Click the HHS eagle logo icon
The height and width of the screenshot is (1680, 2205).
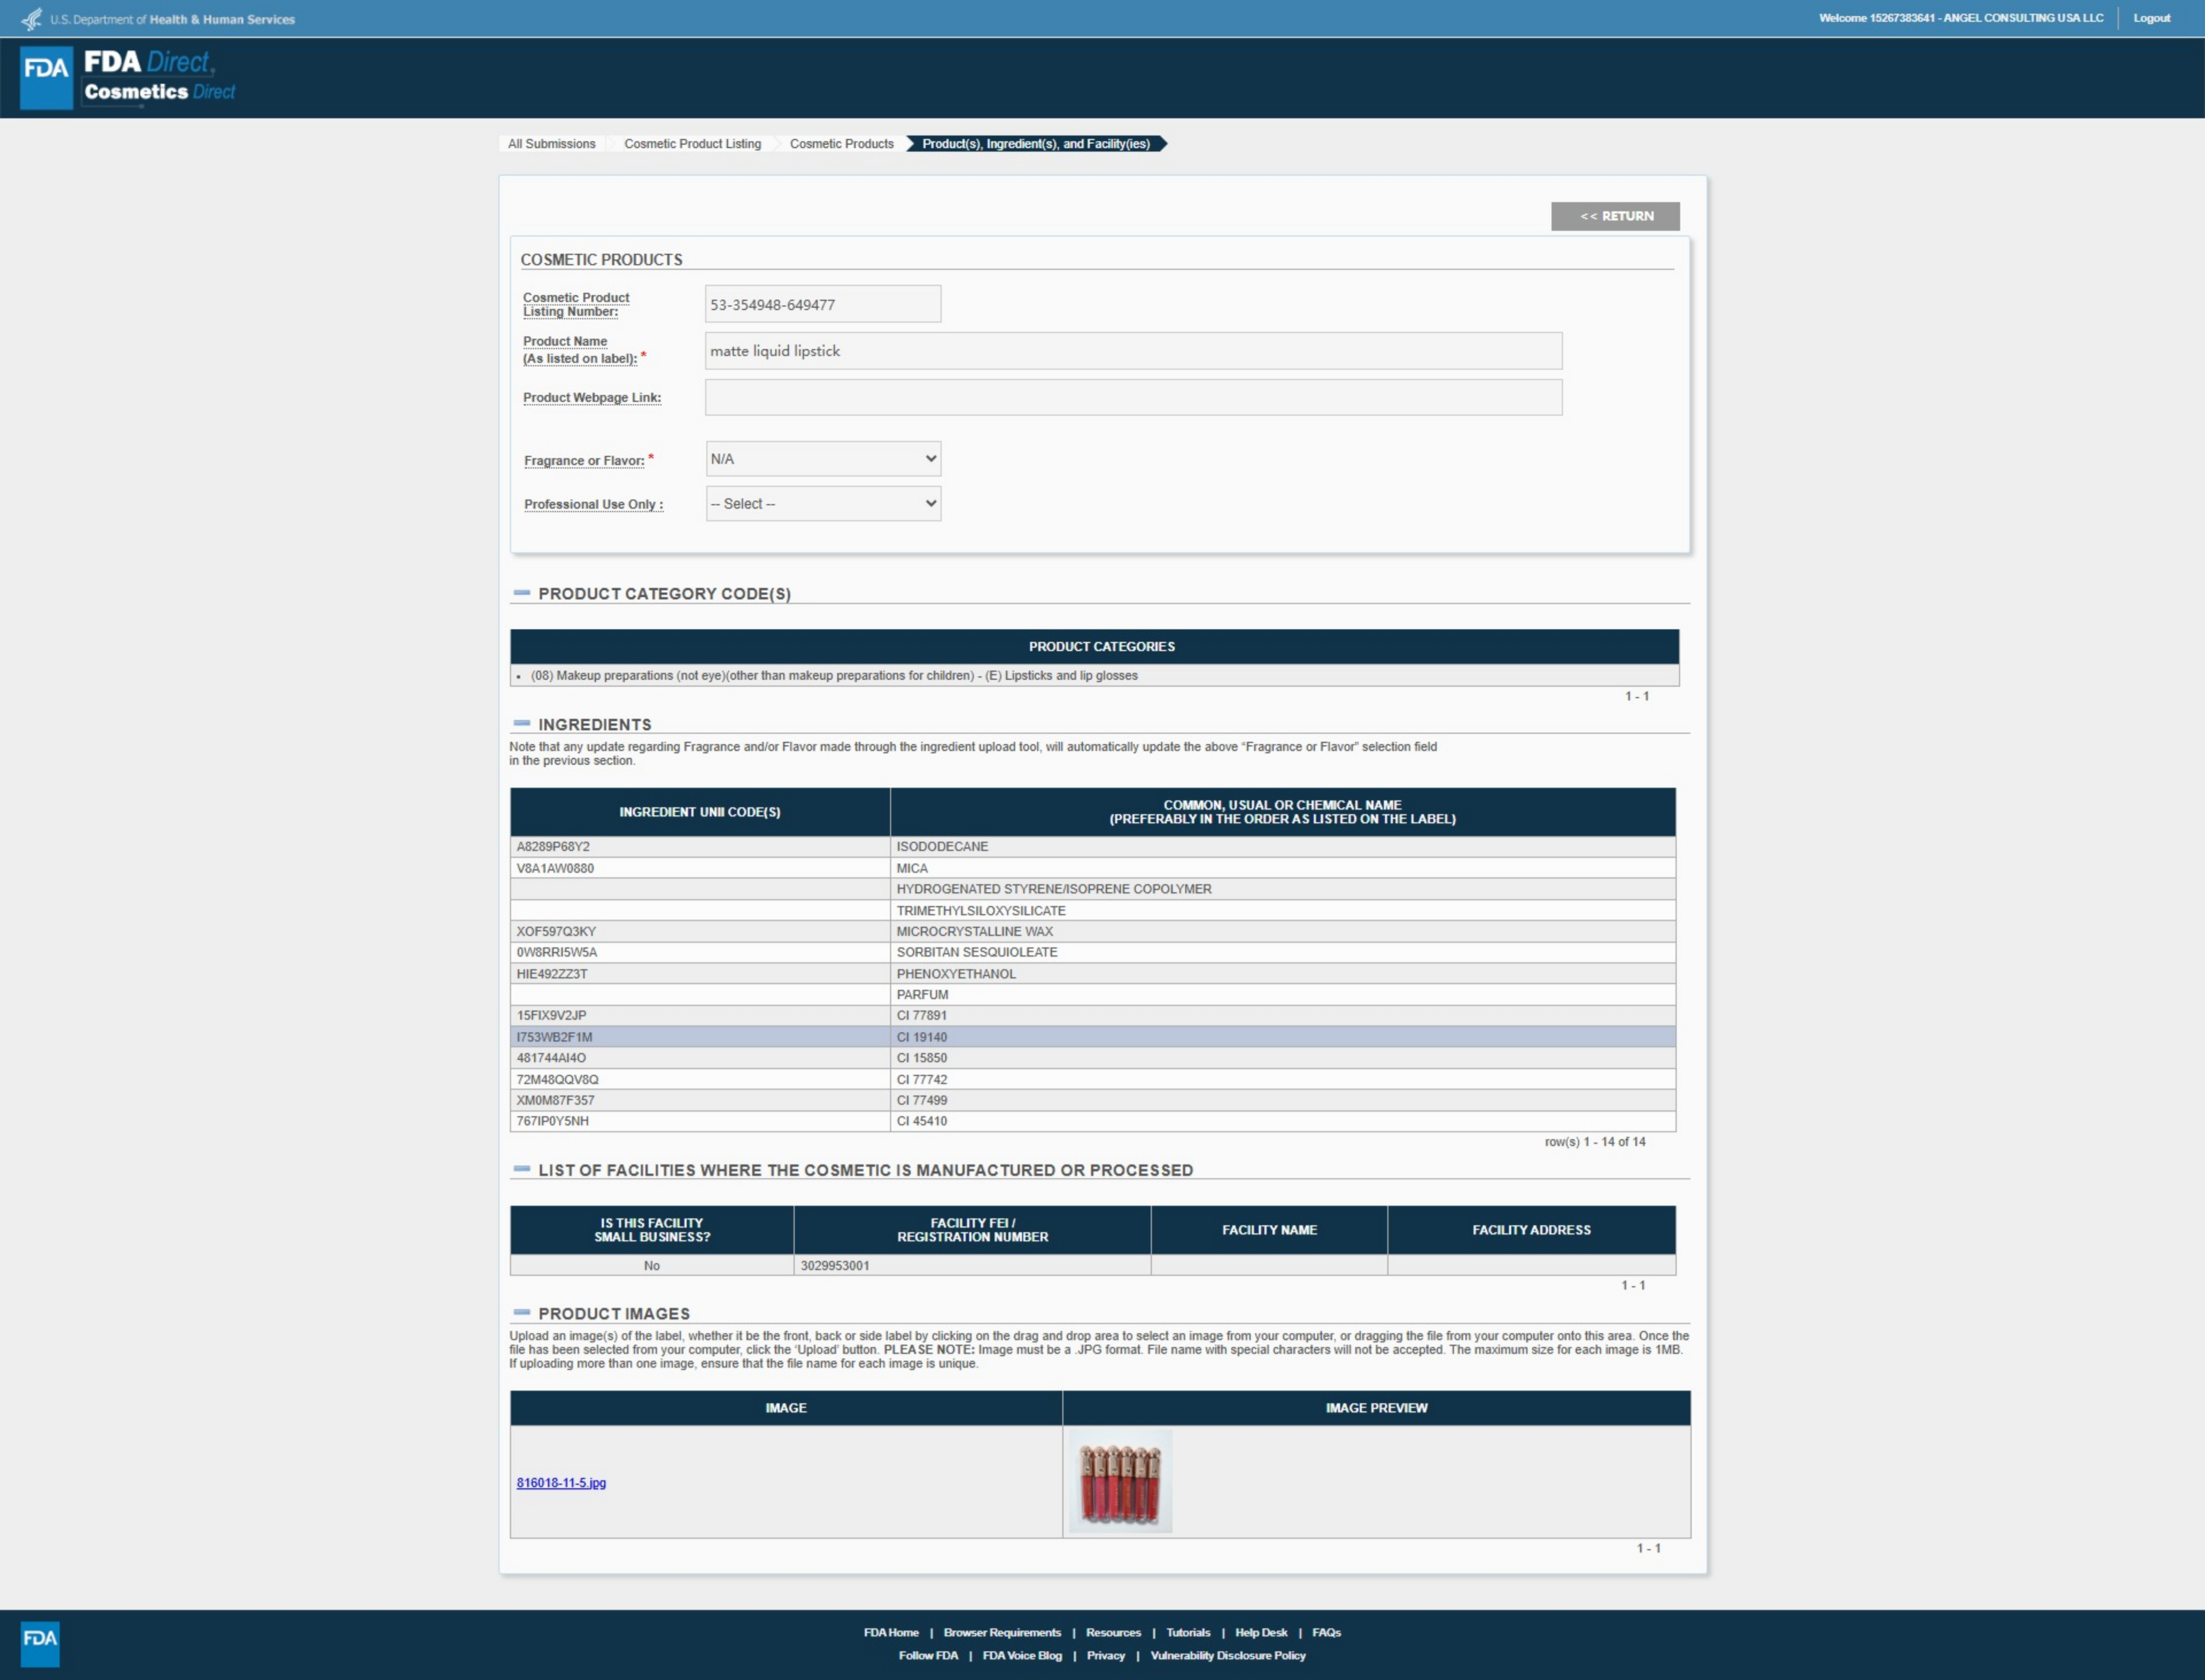tap(32, 19)
